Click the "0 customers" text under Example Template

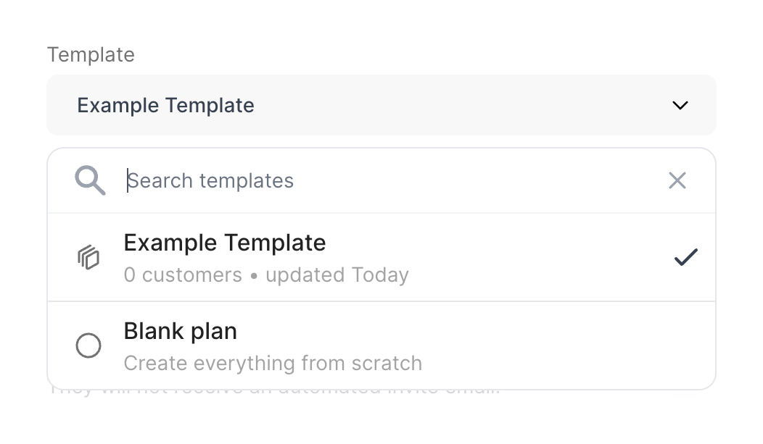(183, 275)
